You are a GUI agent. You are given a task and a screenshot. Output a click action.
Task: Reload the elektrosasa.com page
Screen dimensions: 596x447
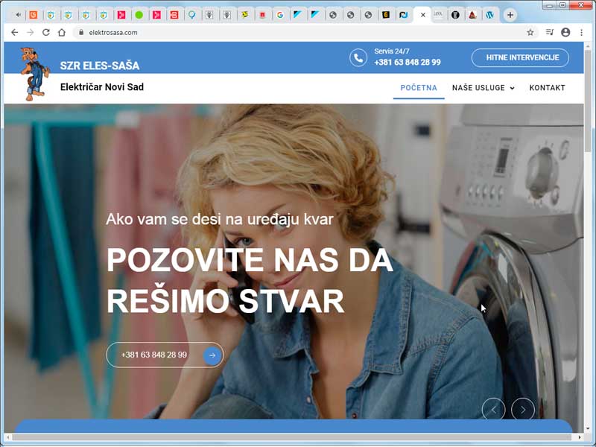coord(46,33)
